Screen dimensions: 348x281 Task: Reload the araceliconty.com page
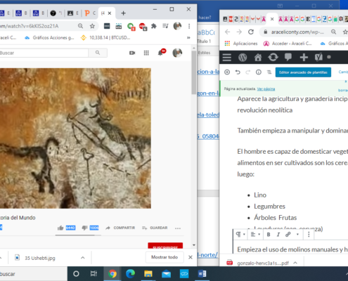coord(251,32)
